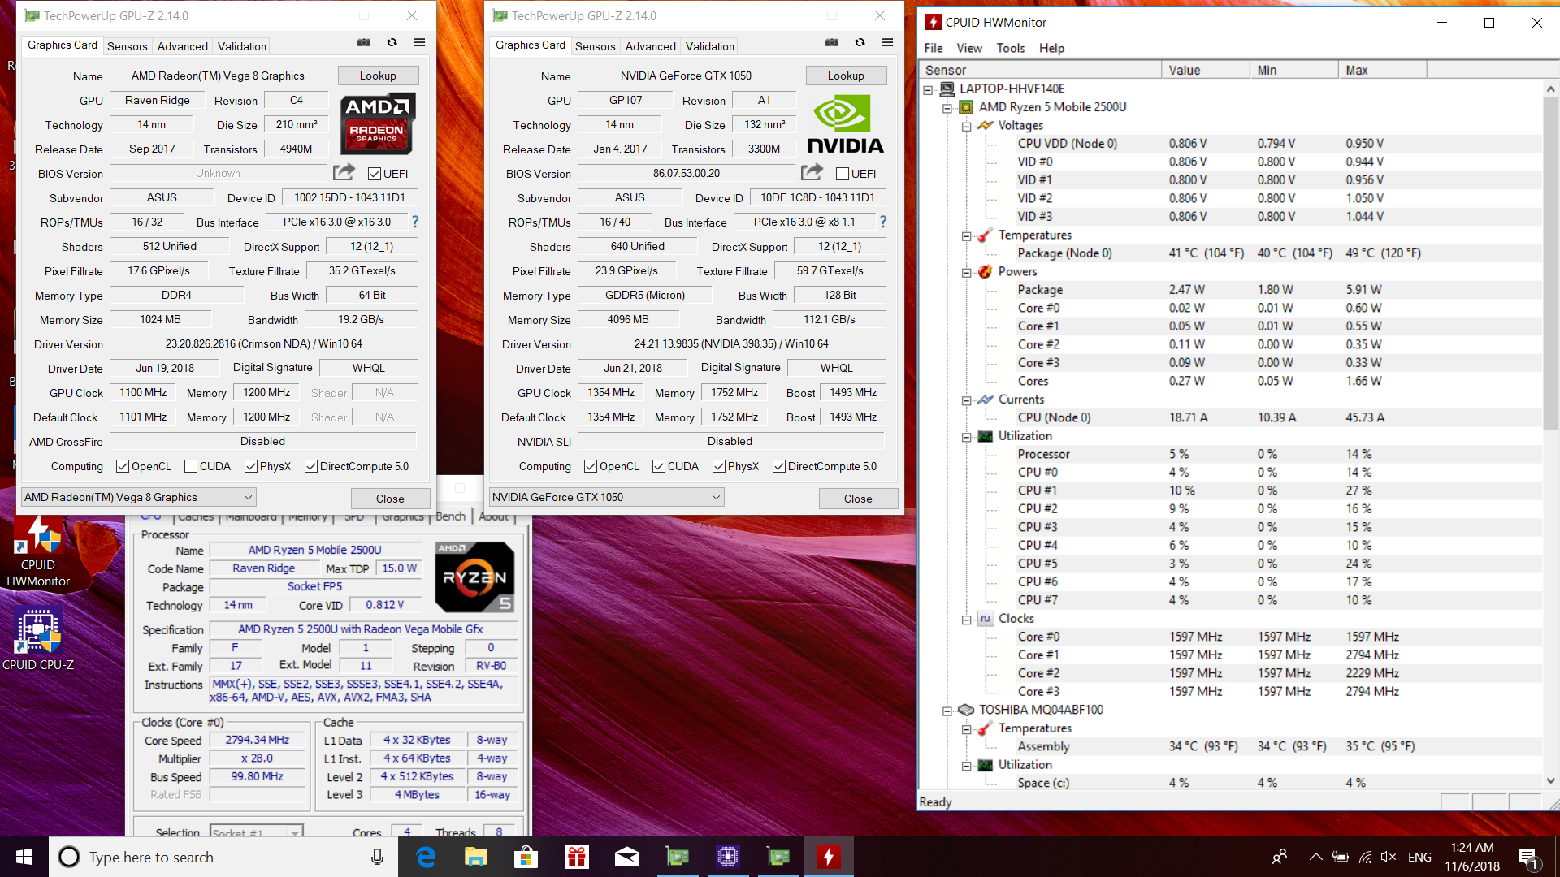This screenshot has height=877, width=1560.
Task: Collapse TOSHIBA MQ04ABF100 tree node
Action: click(x=947, y=711)
